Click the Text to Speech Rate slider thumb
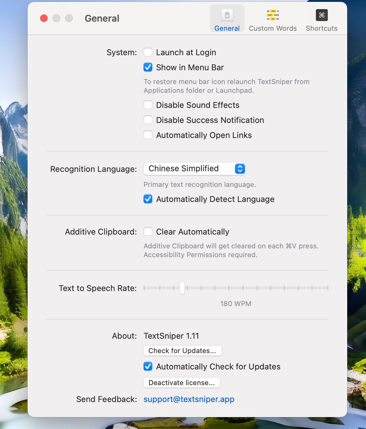Viewport: 366px width, 429px height. click(182, 288)
